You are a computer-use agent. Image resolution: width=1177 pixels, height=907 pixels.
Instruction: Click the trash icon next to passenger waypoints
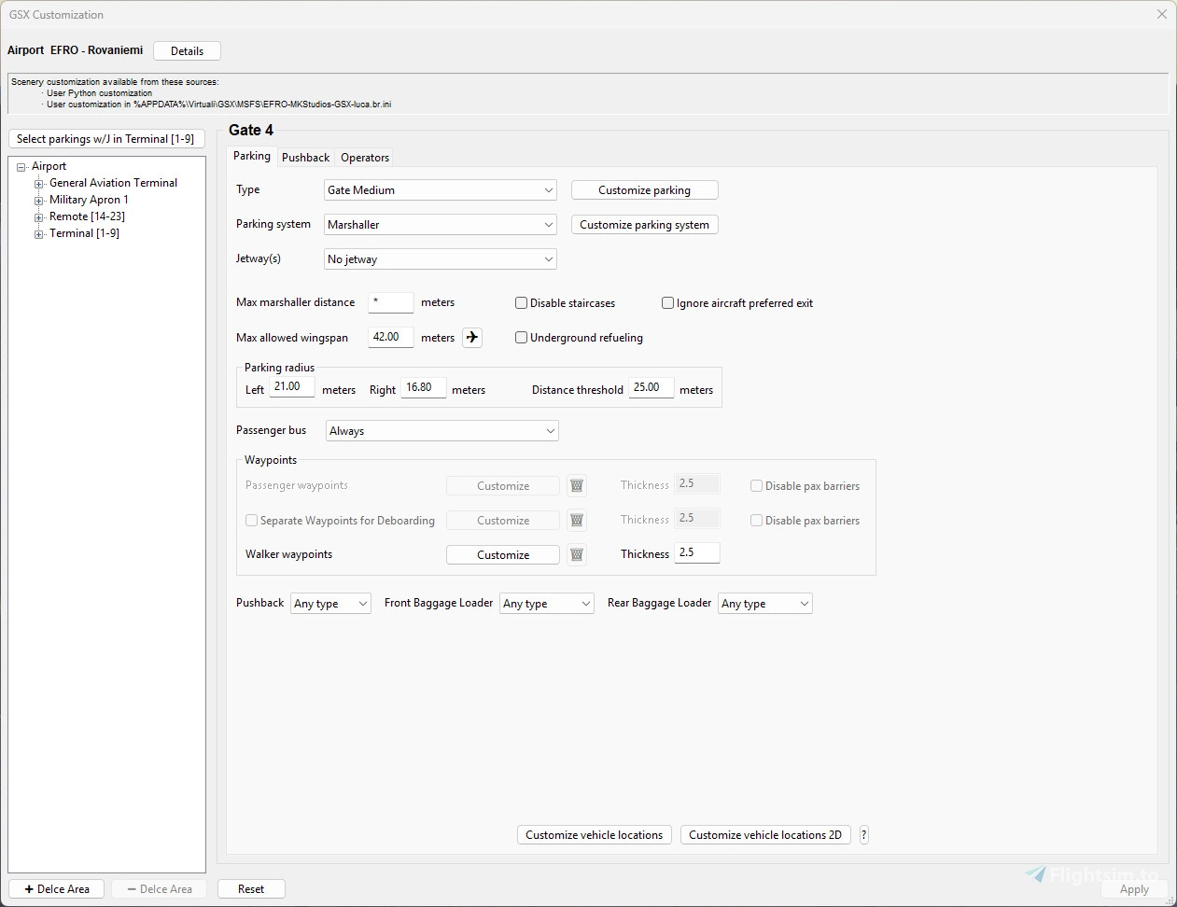point(576,485)
